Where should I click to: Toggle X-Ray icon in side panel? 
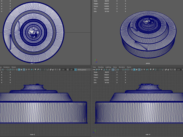[x=166, y=70]
